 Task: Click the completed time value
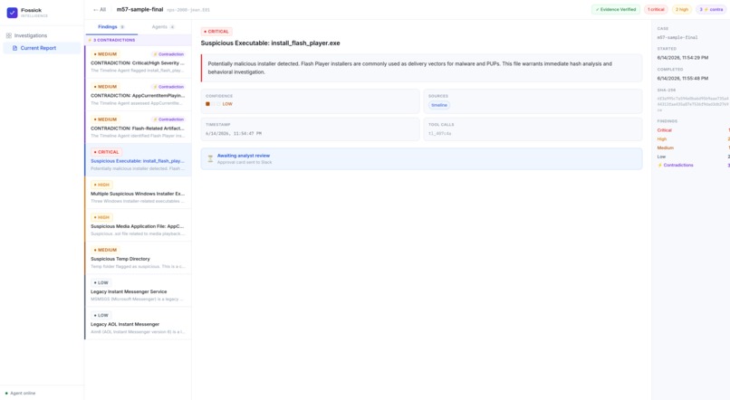pos(683,78)
